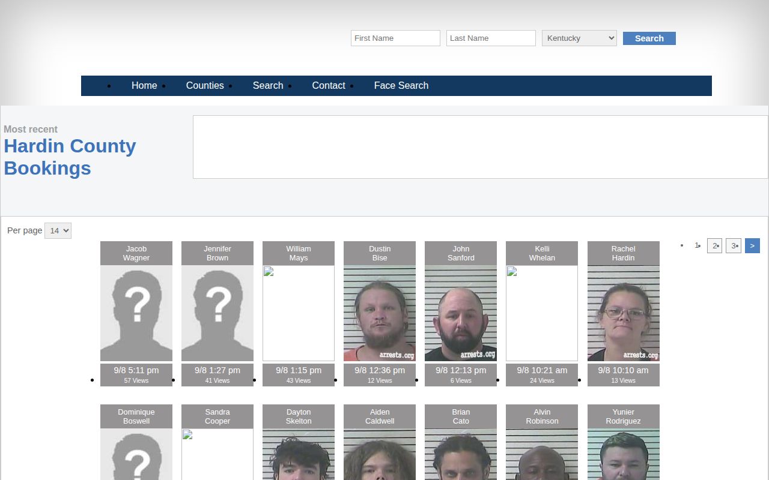Click the empty advertisement banner box

coord(481,147)
